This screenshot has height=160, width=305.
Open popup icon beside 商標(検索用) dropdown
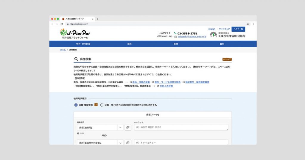[128, 127]
